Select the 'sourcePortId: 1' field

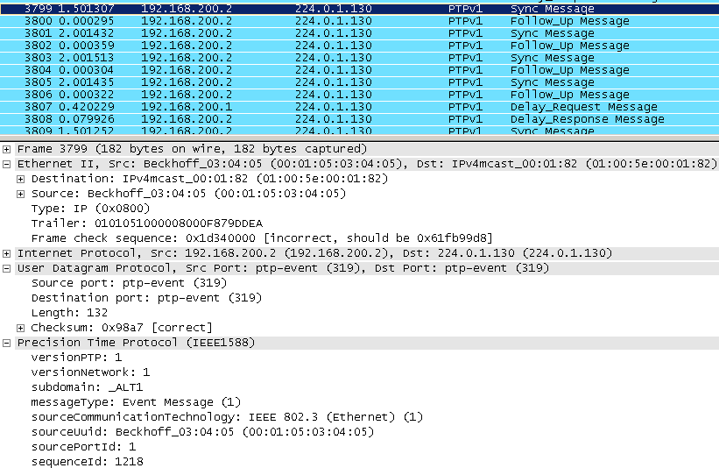(83, 447)
